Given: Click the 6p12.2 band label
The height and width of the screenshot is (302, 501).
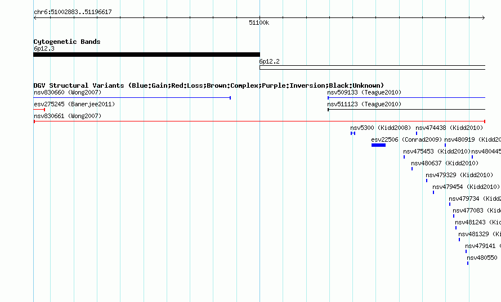Looking at the screenshot, I should [x=269, y=62].
